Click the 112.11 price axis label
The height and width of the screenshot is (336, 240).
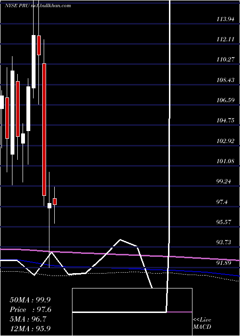225,39
